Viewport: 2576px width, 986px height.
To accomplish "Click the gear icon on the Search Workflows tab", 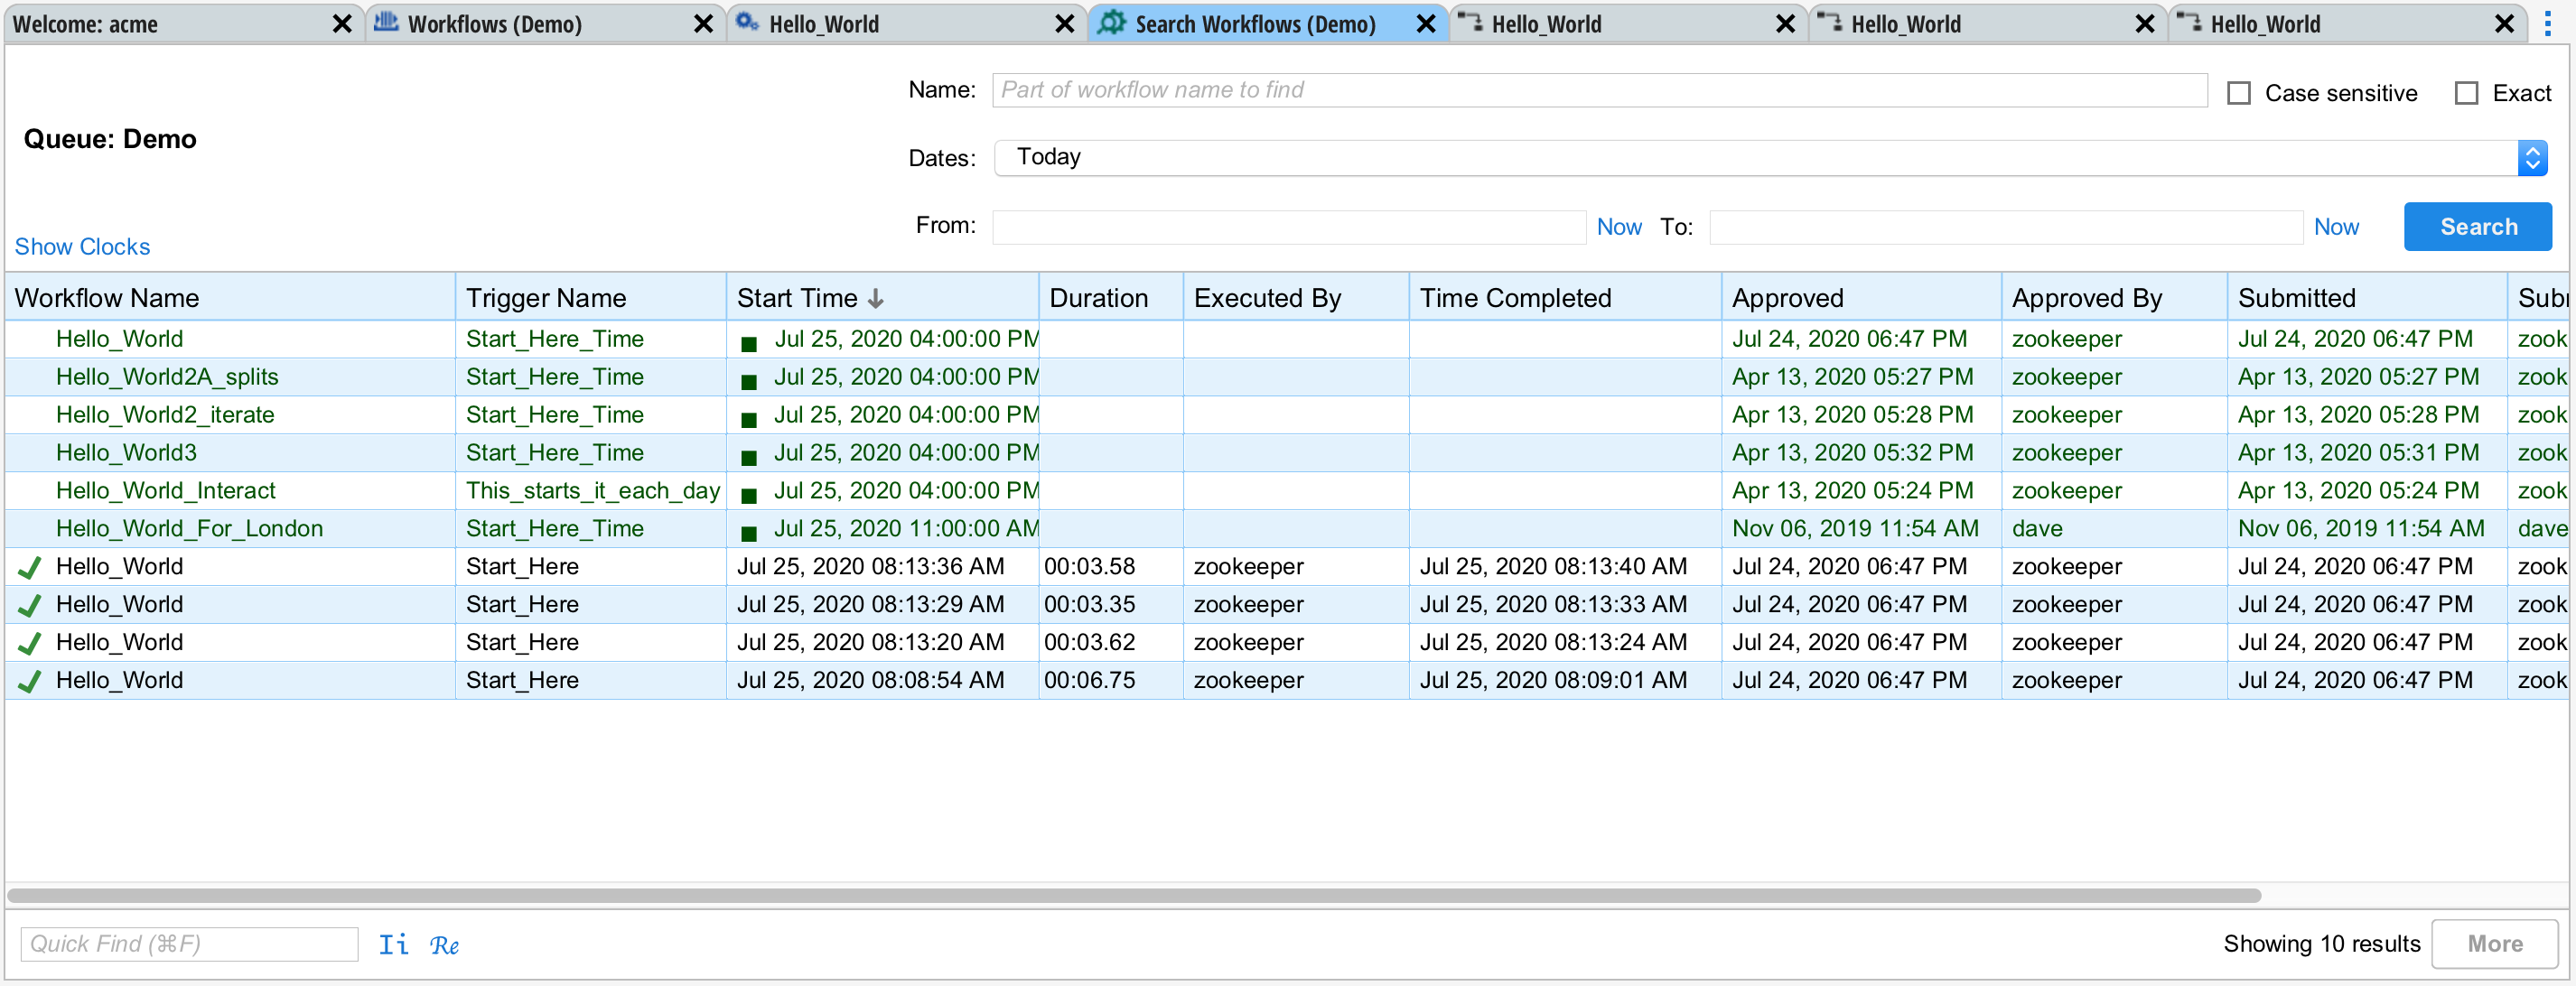I will click(1112, 23).
